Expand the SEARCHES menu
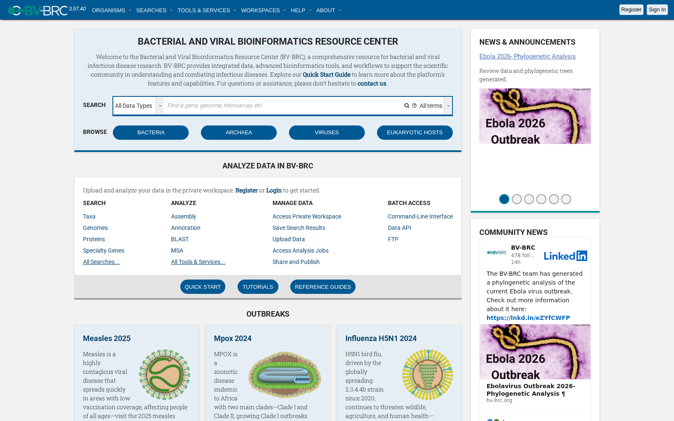 click(x=155, y=10)
